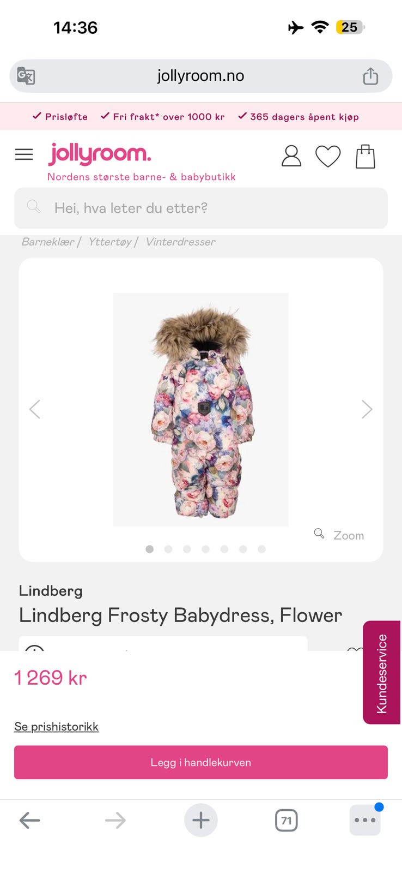The height and width of the screenshot is (873, 402).
Task: Go back with the browser back arrow
Action: click(30, 820)
